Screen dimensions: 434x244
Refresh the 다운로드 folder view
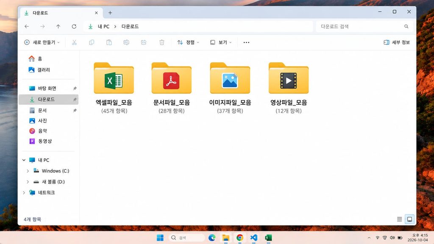(x=74, y=27)
